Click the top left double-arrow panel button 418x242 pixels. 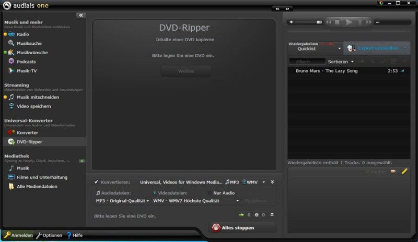(x=277, y=9)
